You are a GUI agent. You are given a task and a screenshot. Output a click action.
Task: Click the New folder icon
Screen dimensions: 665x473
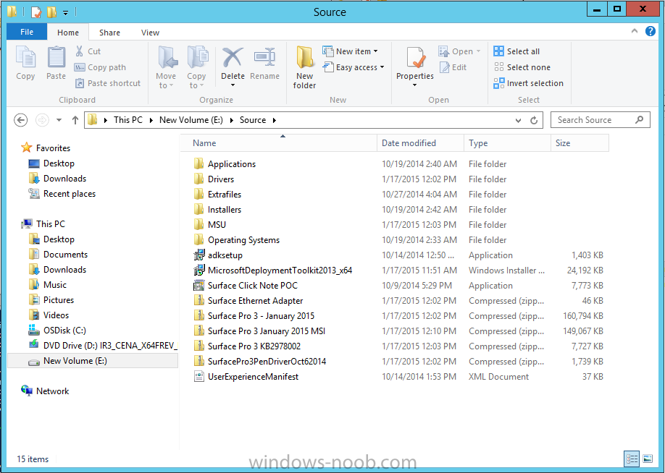pyautogui.click(x=304, y=58)
